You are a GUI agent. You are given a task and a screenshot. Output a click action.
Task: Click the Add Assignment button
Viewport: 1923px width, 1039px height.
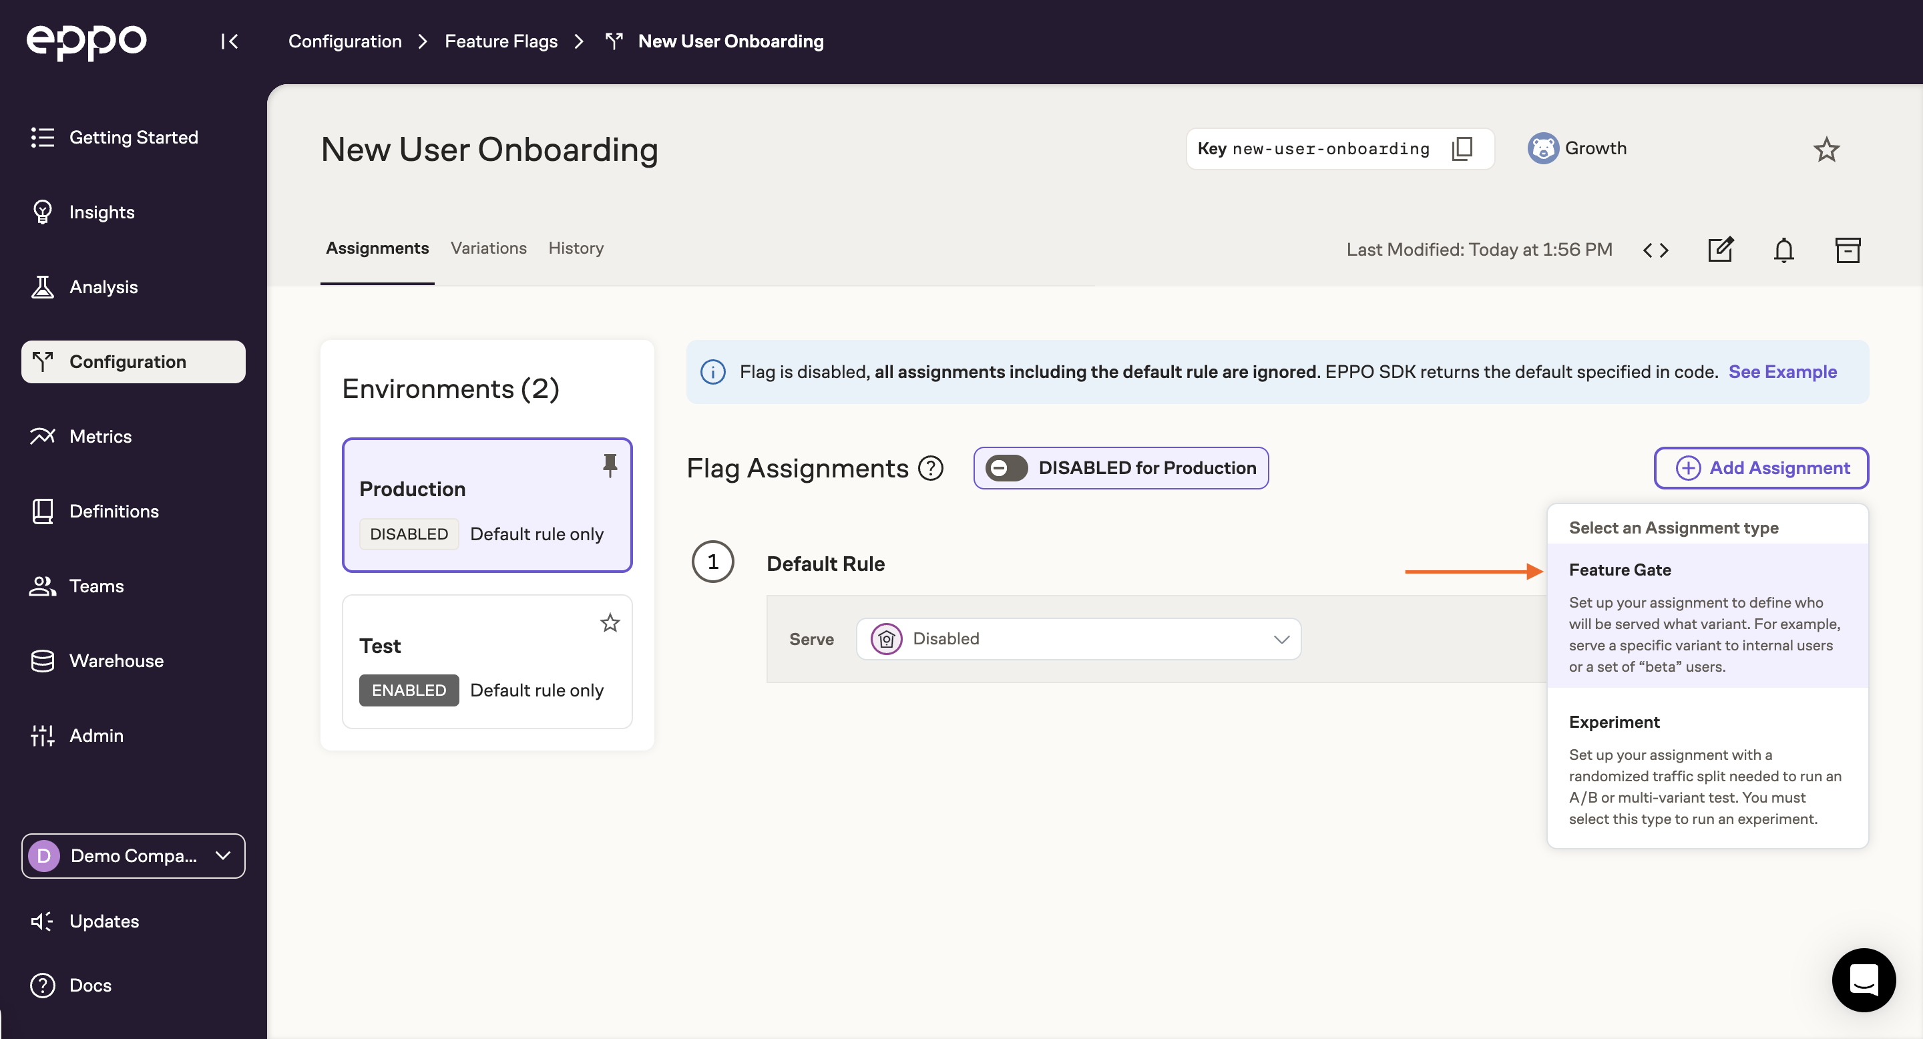(1762, 467)
